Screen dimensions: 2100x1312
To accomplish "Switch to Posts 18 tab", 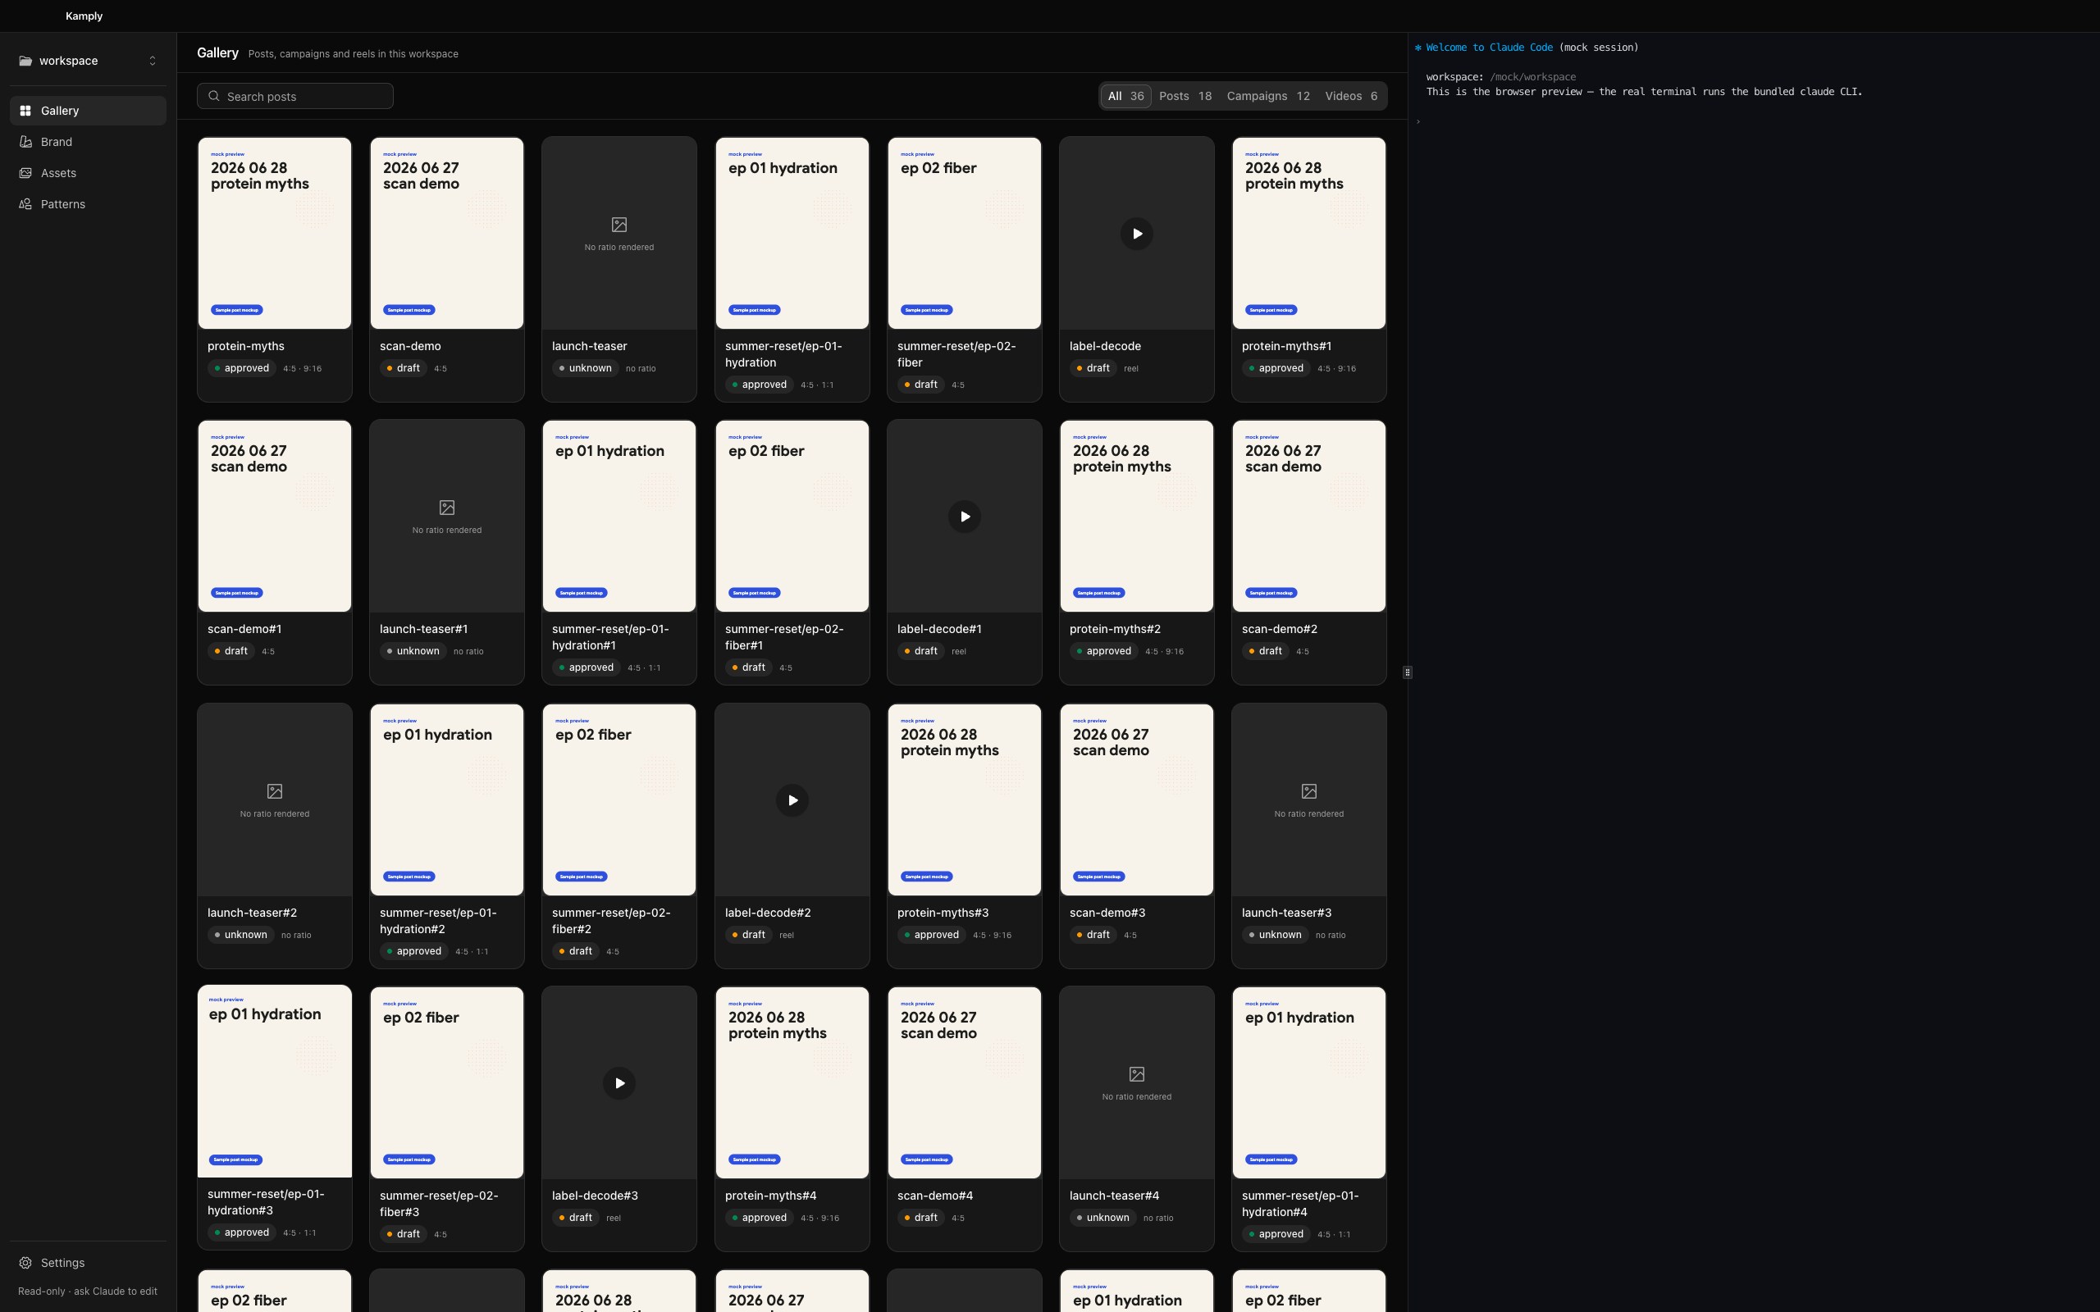I will coord(1185,96).
